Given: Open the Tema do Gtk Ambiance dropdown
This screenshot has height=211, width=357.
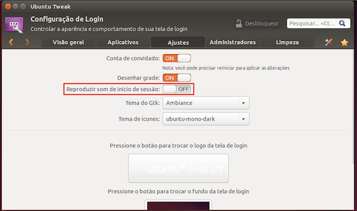Looking at the screenshot, I should point(206,103).
